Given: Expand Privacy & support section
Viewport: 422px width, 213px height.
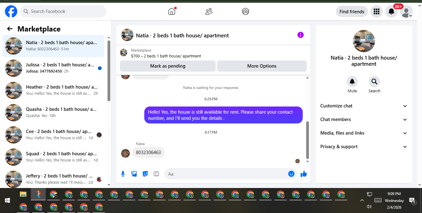Looking at the screenshot, I should coord(364,147).
